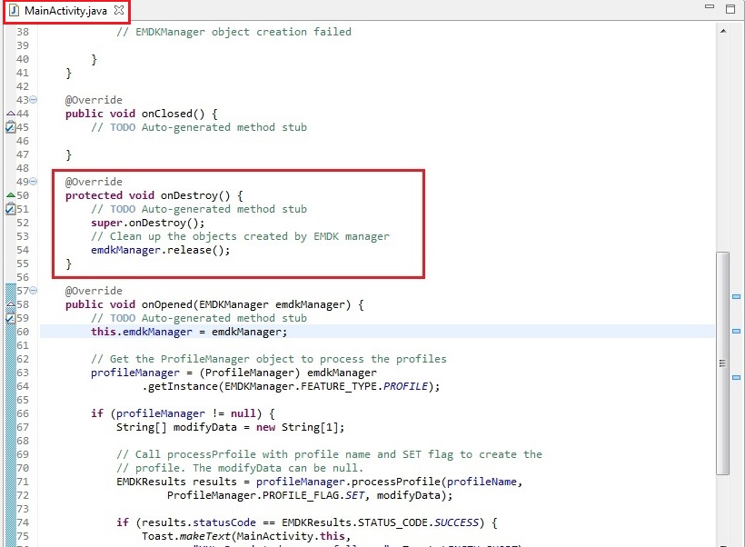Screen dimensions: 745x547
Task: Click TODO task marker at line 45
Action: point(11,127)
